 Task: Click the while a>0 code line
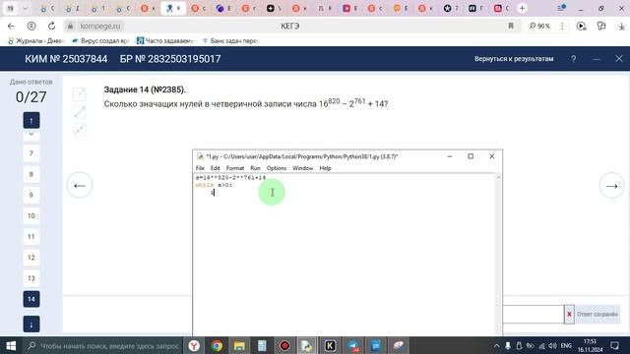[x=214, y=185]
